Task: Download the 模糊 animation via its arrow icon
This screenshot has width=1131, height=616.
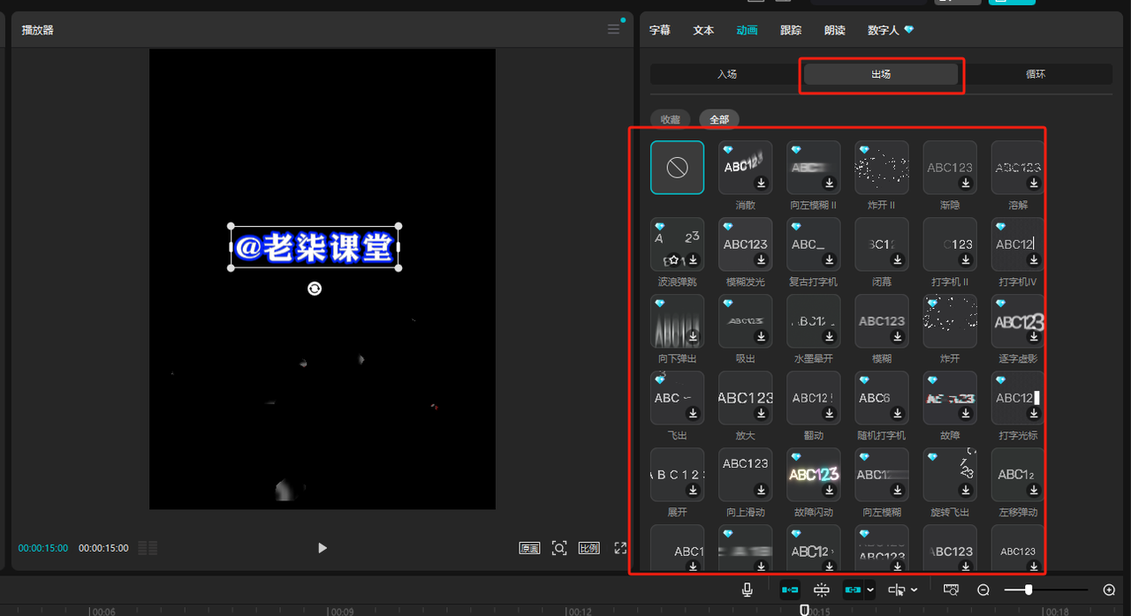Action: [898, 337]
